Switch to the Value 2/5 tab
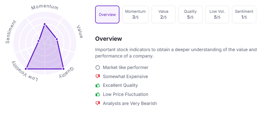Image resolution: width=274 pixels, height=115 pixels. tap(163, 15)
